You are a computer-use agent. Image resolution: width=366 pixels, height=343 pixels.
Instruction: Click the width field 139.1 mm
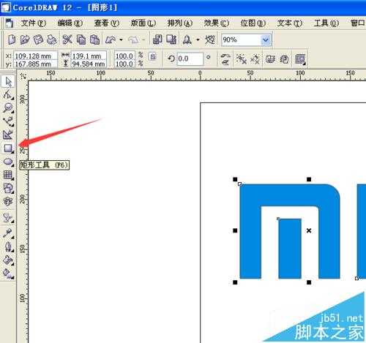pyautogui.click(x=89, y=56)
